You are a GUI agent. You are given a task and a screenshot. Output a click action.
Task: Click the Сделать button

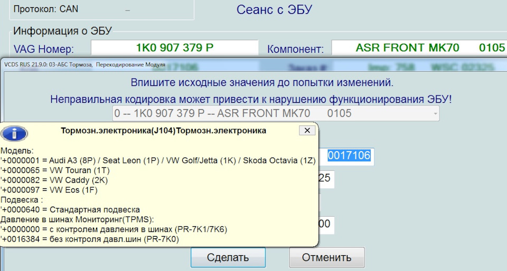point(228,257)
